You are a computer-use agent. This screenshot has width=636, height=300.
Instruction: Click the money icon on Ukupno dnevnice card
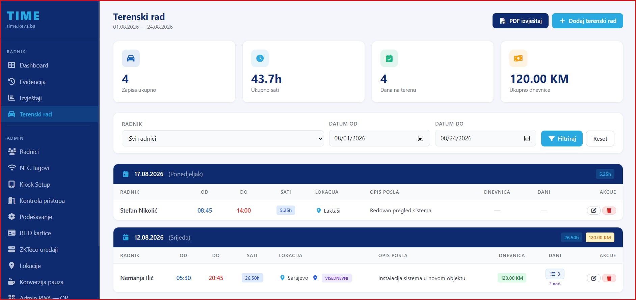coord(518,58)
